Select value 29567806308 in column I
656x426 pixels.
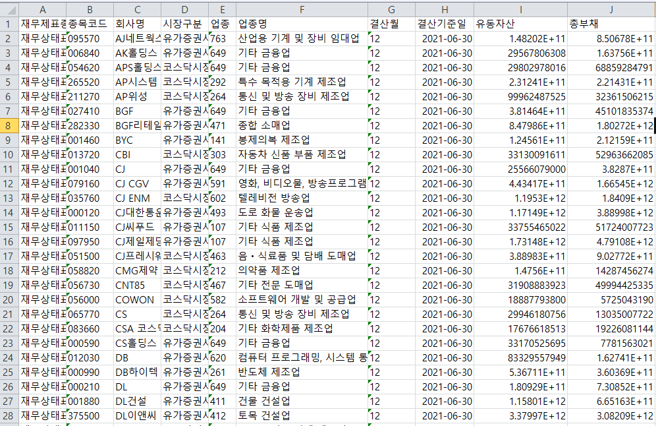coord(520,53)
